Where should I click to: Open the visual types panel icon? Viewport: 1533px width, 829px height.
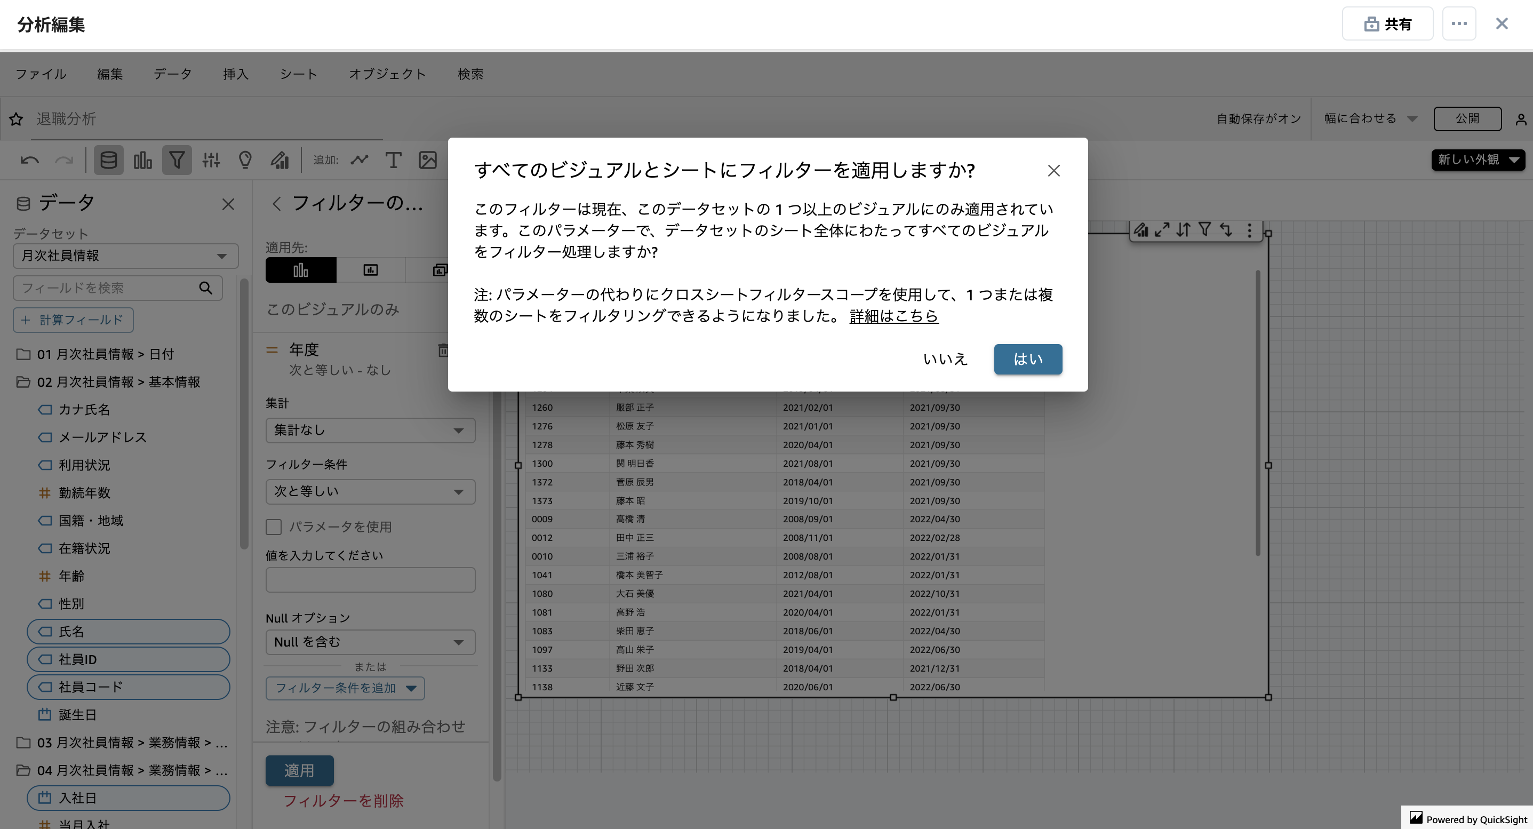pos(142,160)
